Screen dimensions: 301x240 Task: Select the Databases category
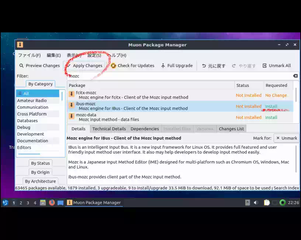pos(38,121)
